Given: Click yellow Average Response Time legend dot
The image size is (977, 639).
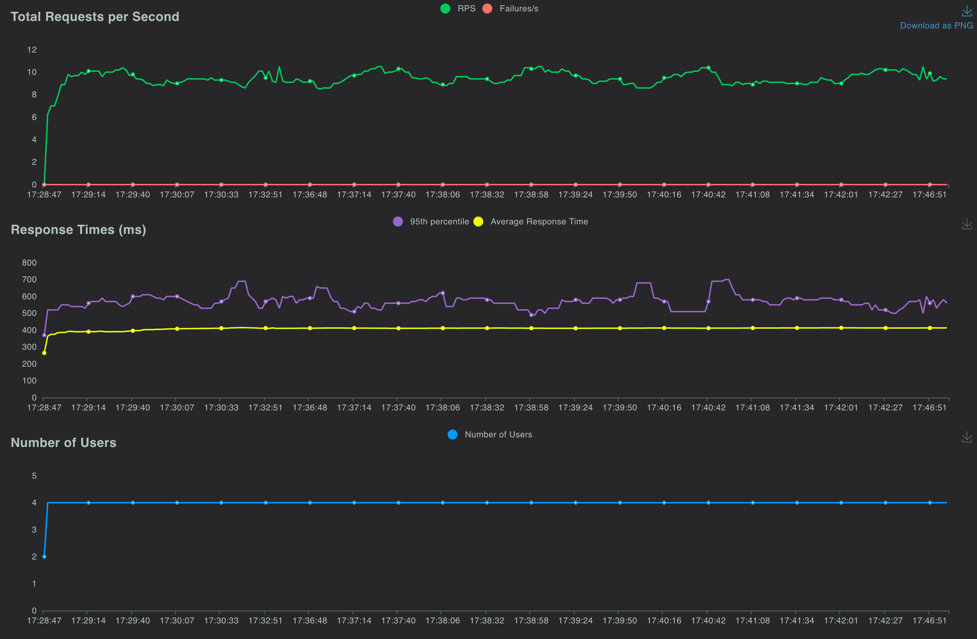Looking at the screenshot, I should click(x=478, y=222).
